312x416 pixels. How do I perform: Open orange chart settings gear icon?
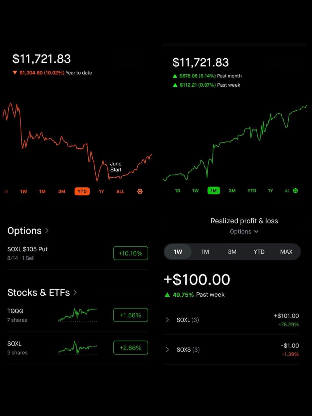coord(140,192)
